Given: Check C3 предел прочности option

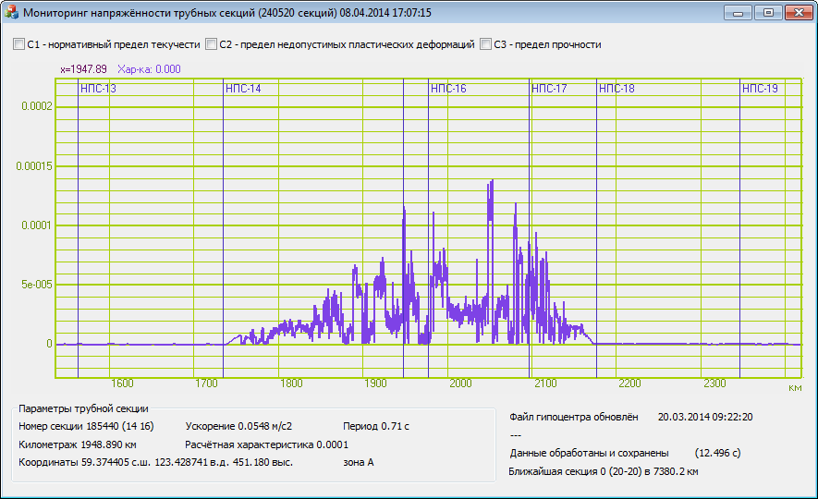Looking at the screenshot, I should (x=485, y=44).
